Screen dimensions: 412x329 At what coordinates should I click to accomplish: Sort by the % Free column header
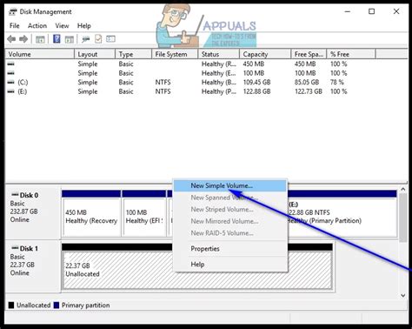click(x=351, y=54)
